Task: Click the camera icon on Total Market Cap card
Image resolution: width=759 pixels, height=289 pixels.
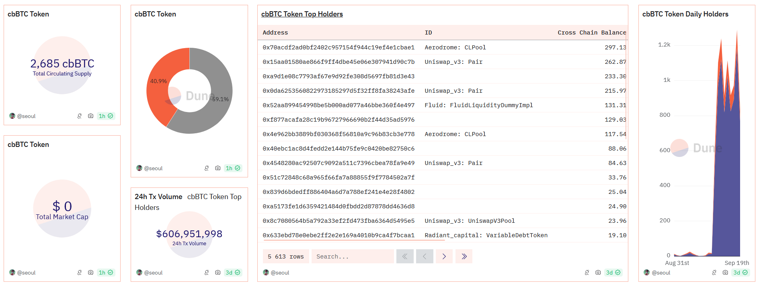Action: point(91,273)
